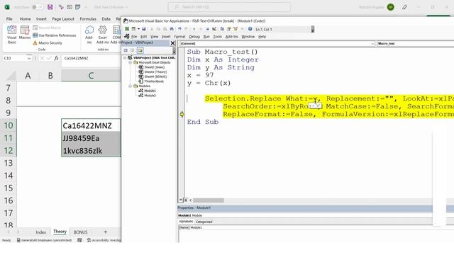Select Sheet4 (BONUS) in project tree

click(155, 76)
